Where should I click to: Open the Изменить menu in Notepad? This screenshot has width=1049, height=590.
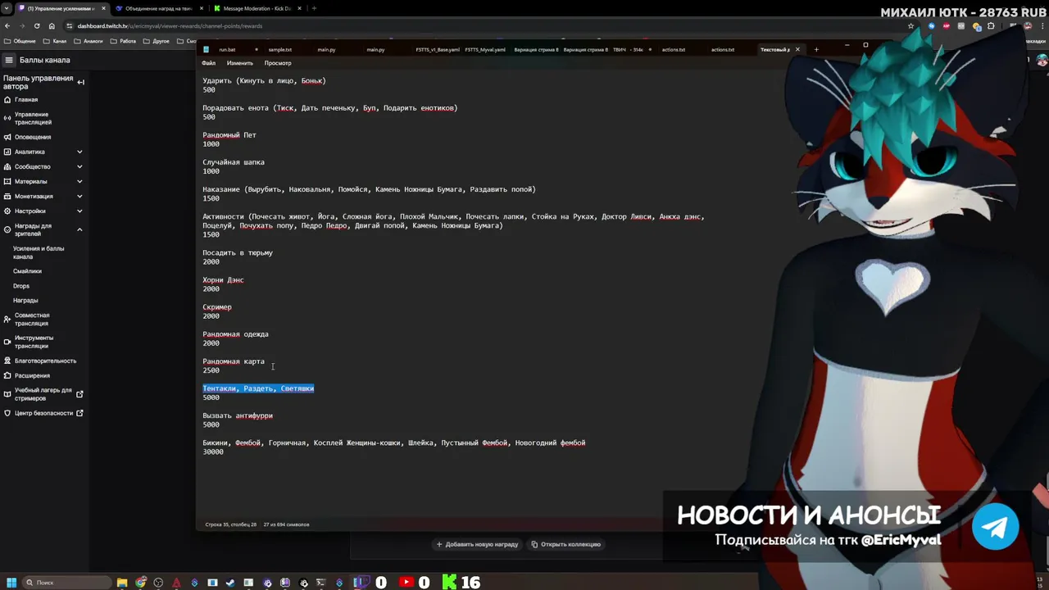pos(240,63)
